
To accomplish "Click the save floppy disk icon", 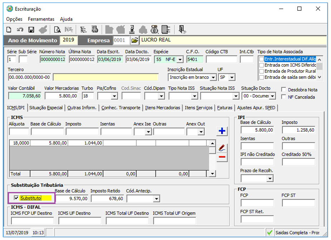I will 31,29.
